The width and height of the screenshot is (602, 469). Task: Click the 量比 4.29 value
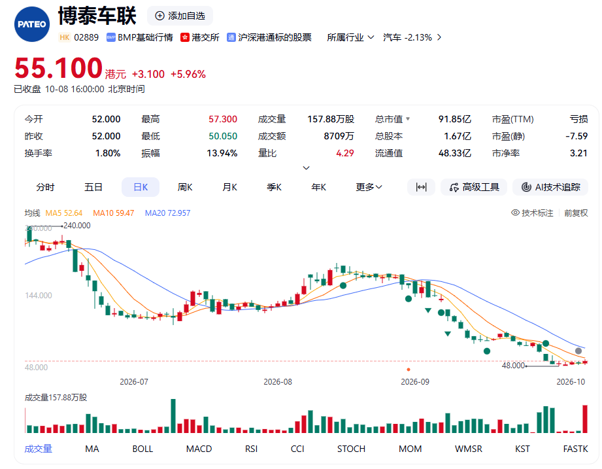pyautogui.click(x=344, y=153)
